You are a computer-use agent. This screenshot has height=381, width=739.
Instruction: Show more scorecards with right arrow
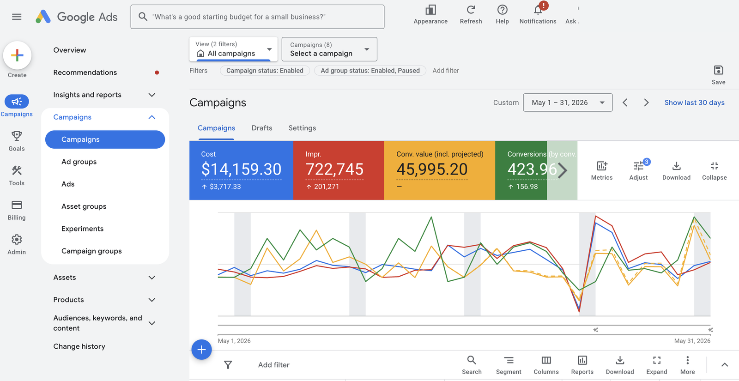[562, 170]
